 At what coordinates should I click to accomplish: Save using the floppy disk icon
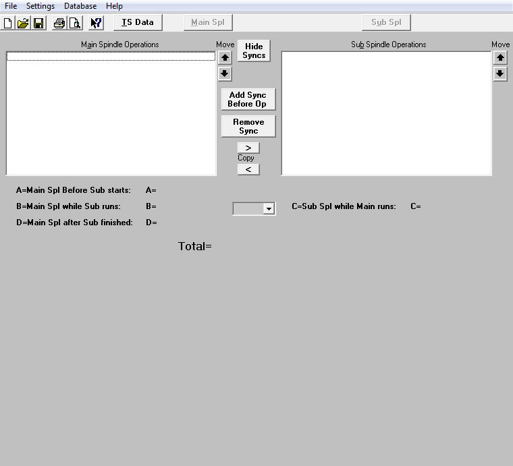[x=38, y=23]
